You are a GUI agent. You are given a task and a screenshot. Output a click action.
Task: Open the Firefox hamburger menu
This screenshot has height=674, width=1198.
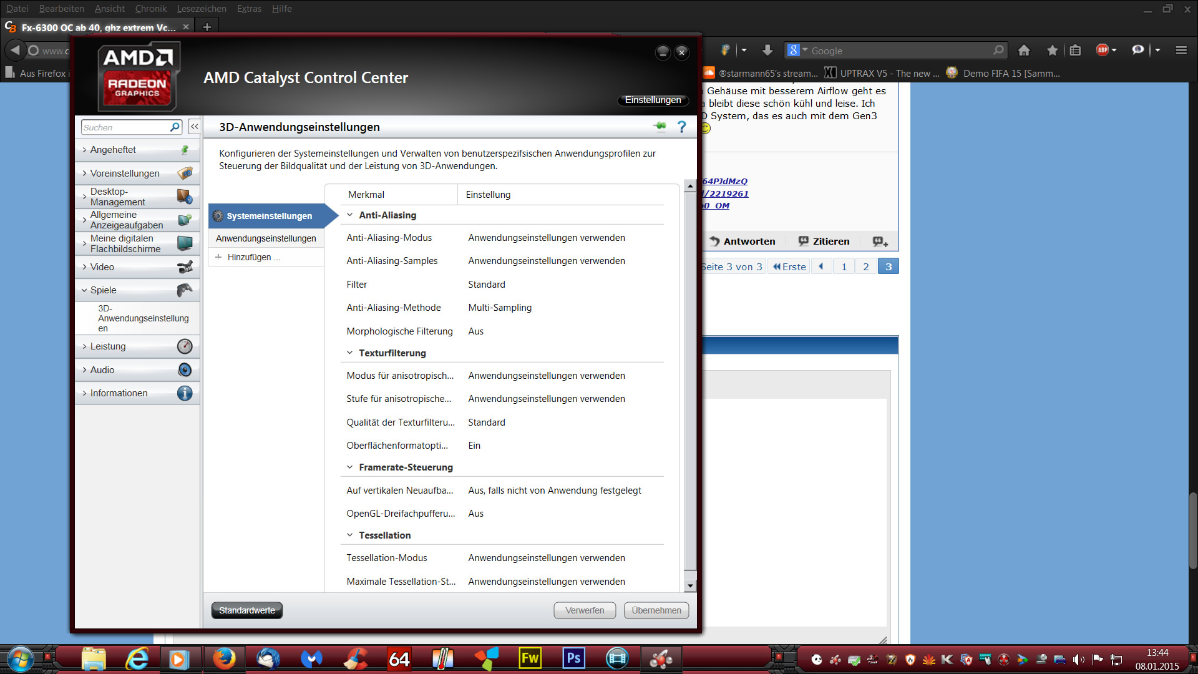[x=1181, y=51]
